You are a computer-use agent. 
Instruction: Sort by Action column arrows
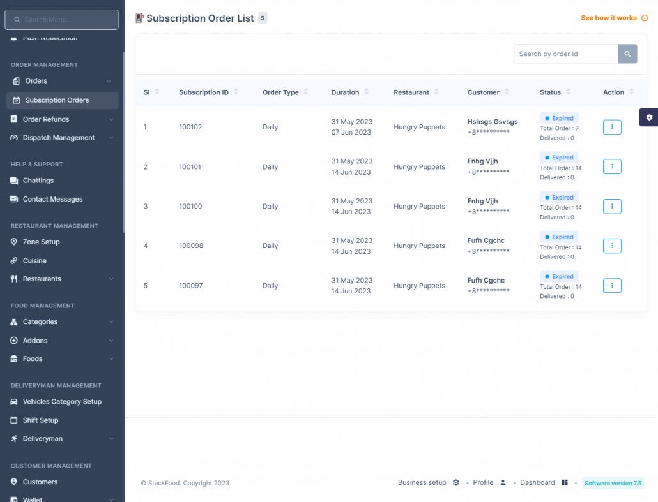(x=632, y=92)
